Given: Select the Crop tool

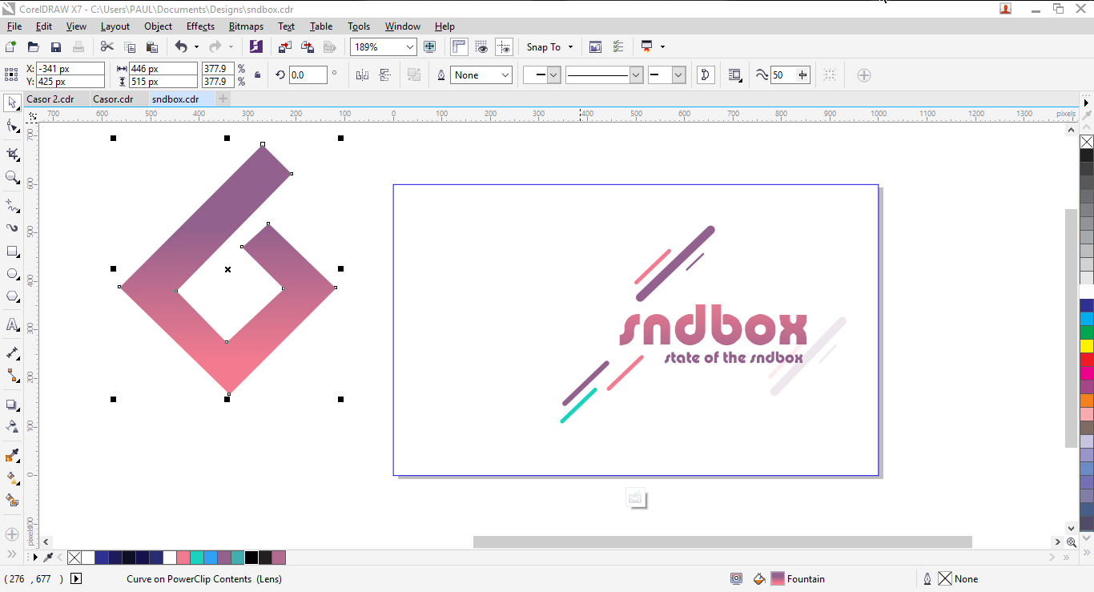Looking at the screenshot, I should pos(12,154).
